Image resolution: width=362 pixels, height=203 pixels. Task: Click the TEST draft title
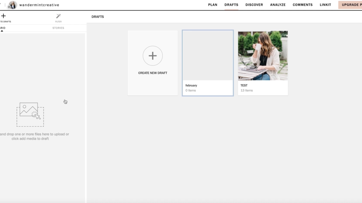click(x=244, y=85)
